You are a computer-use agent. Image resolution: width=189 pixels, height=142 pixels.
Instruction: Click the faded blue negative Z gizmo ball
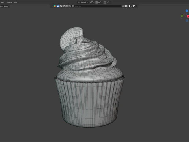(x=187, y=21)
